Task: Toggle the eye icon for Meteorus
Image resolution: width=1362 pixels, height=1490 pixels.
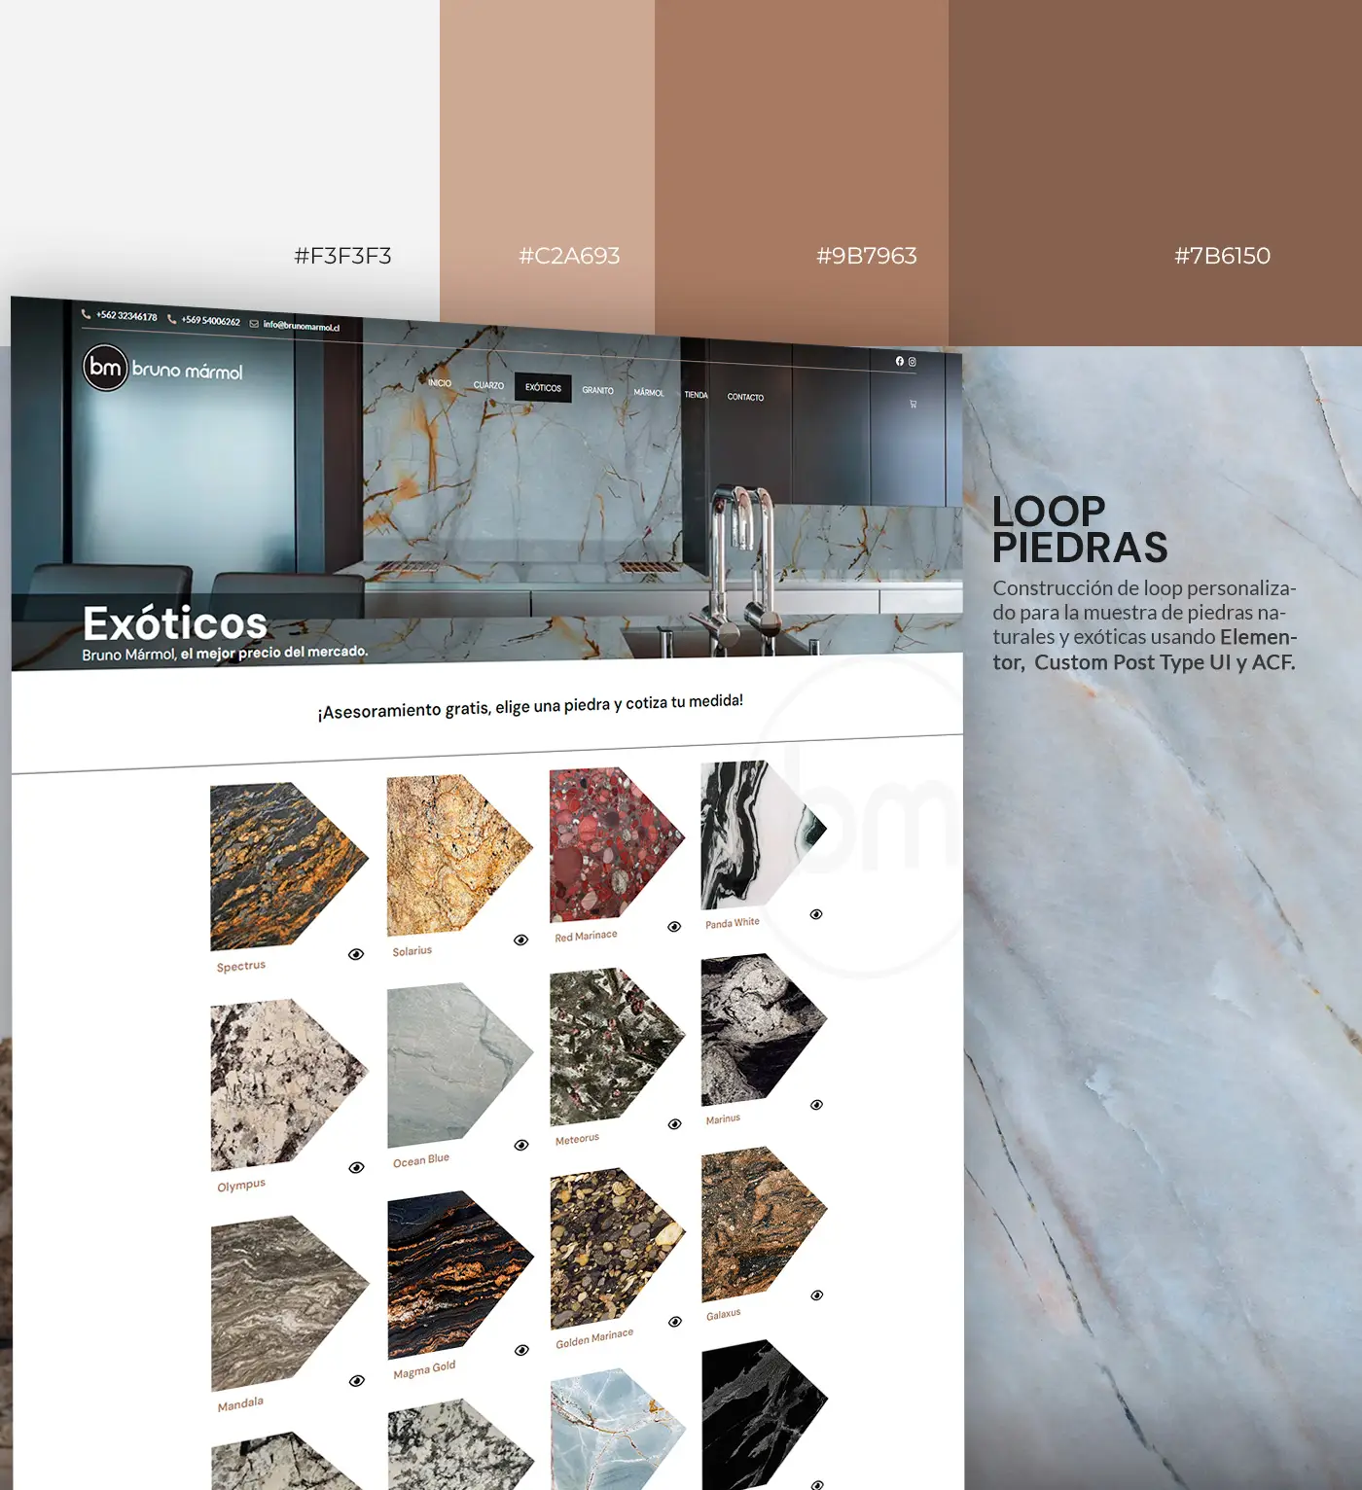Action: [675, 1124]
